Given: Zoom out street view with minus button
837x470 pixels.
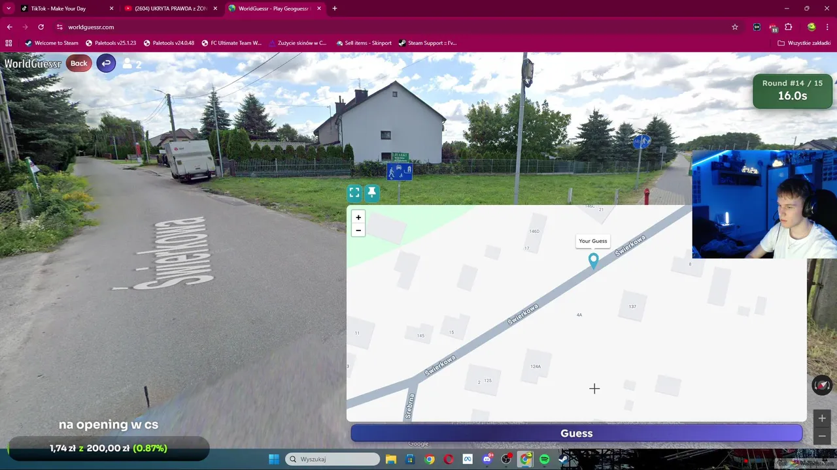Looking at the screenshot, I should (x=822, y=436).
